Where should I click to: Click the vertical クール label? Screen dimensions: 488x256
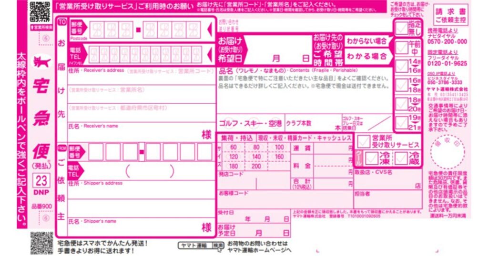tap(359, 158)
